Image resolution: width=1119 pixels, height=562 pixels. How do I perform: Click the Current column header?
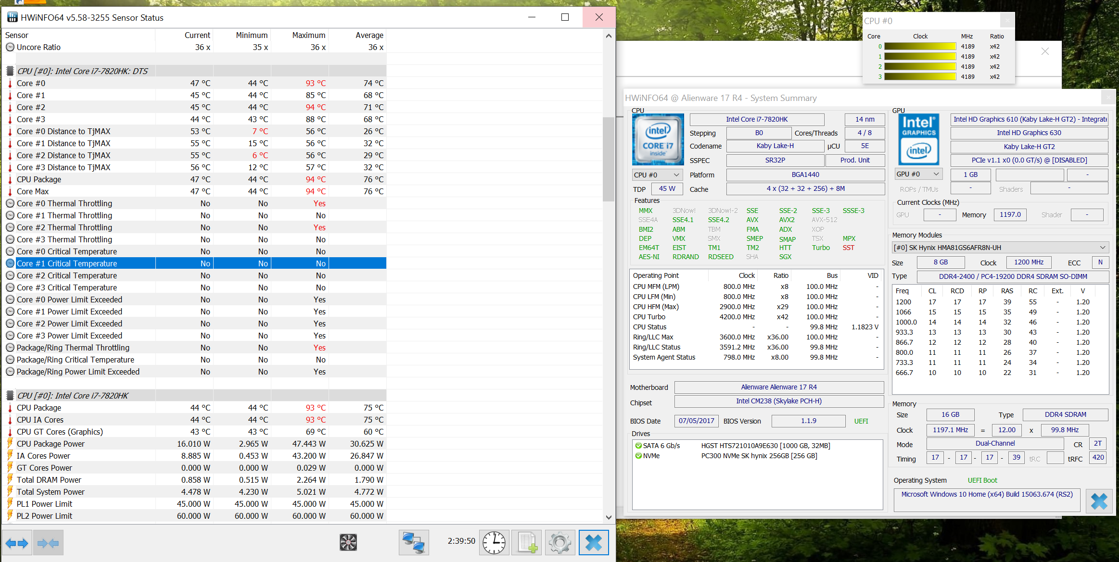(184, 35)
